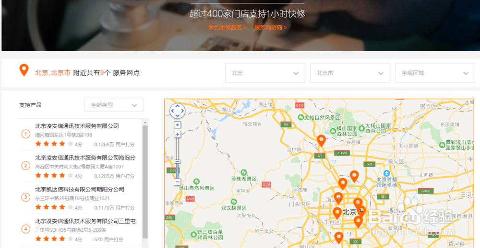Pan the map right with the right arrow

coord(182,111)
